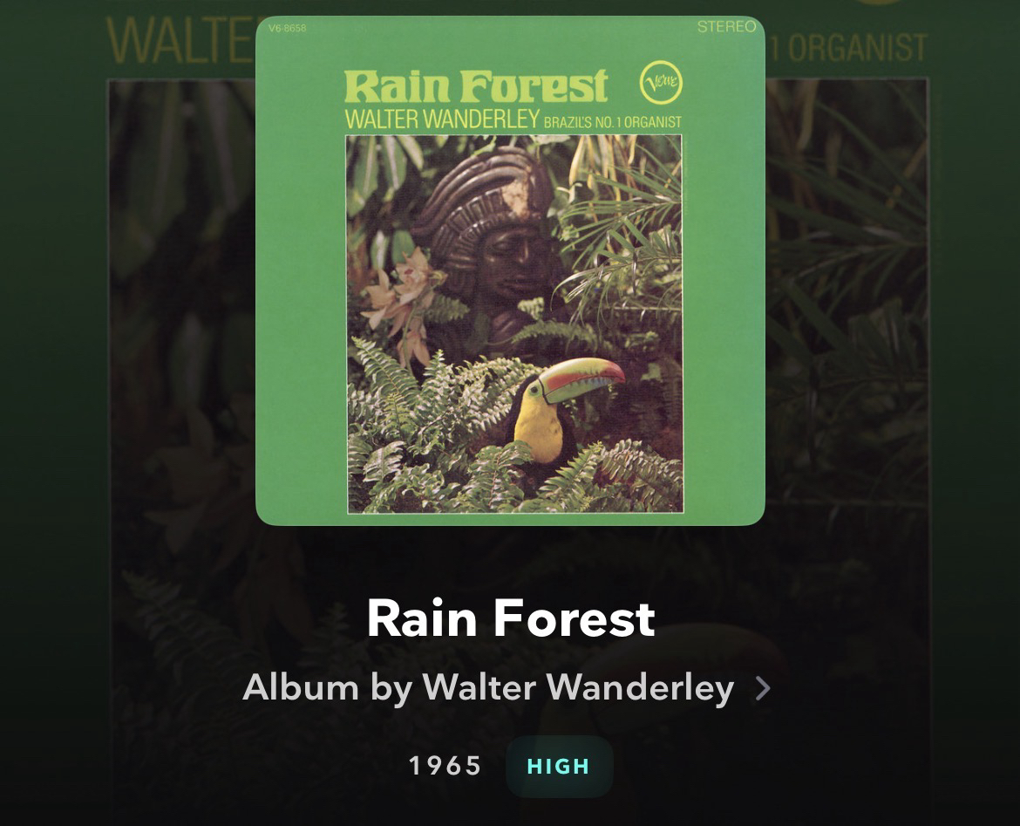The width and height of the screenshot is (1020, 826).
Task: Click the V6-8658 catalog number on cover
Action: point(287,28)
